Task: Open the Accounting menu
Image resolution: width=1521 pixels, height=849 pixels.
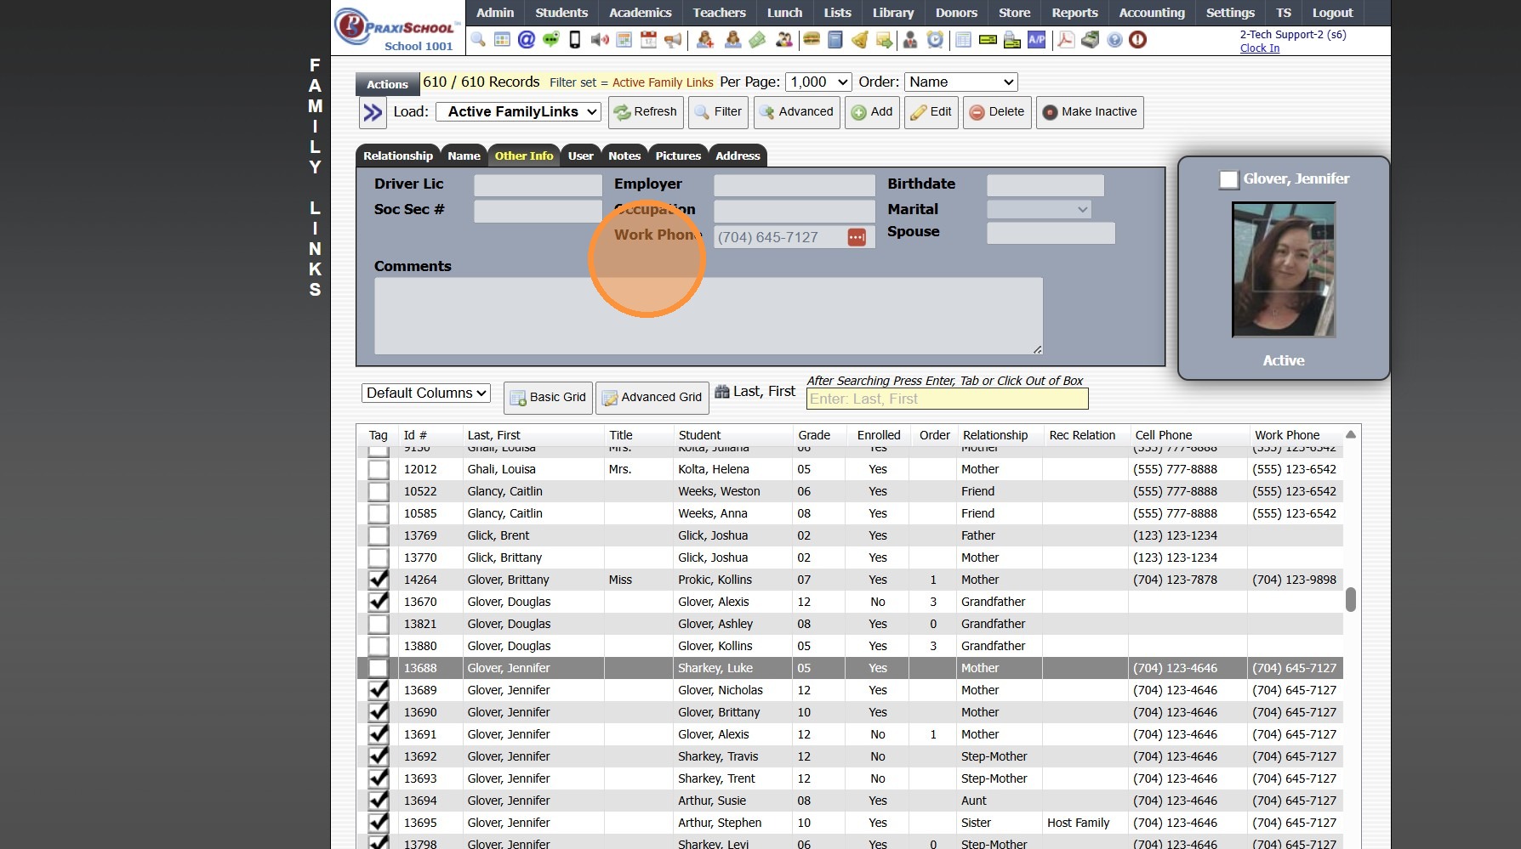Action: [x=1151, y=13]
